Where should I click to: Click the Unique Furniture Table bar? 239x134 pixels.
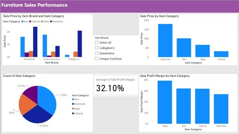click(53, 54)
